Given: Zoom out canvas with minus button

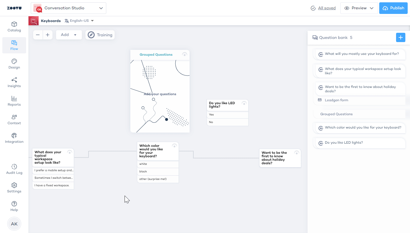Looking at the screenshot, I should pos(38,35).
